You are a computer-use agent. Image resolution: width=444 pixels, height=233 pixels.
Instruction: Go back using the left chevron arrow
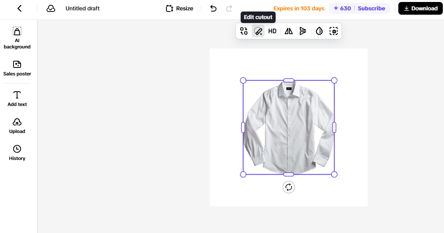(19, 8)
